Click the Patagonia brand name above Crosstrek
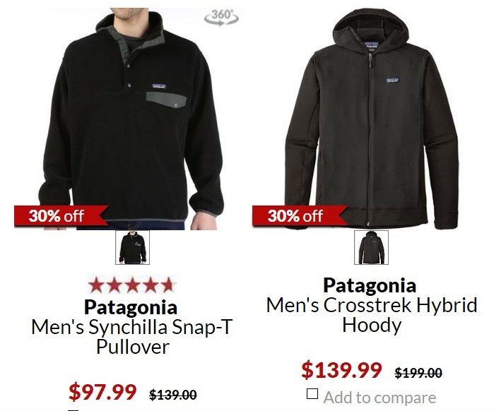Screen dimensions: 494x411 pos(370,285)
